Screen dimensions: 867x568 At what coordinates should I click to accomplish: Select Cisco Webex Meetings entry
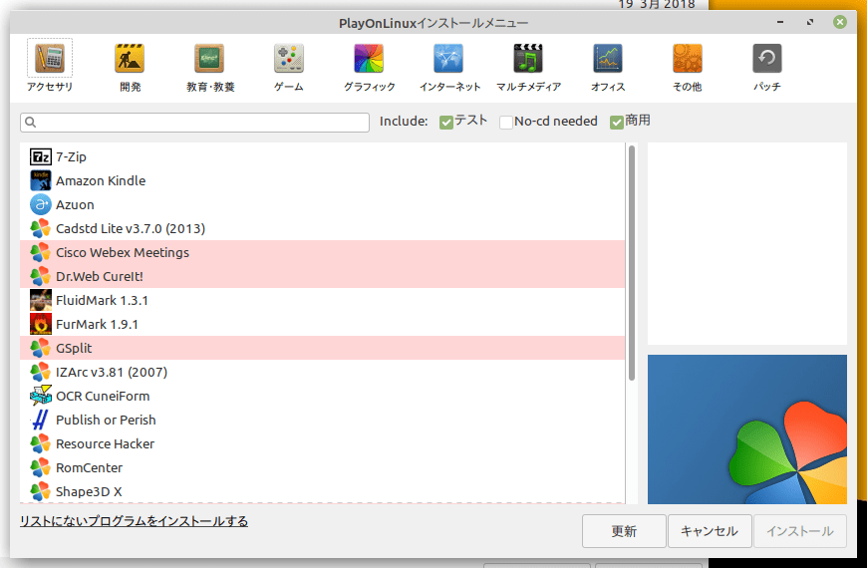(x=322, y=253)
